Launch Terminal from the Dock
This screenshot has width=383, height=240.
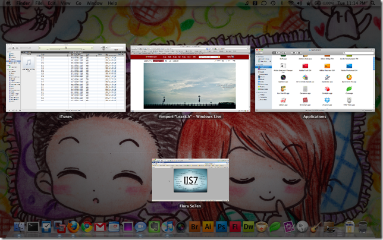[33, 227]
